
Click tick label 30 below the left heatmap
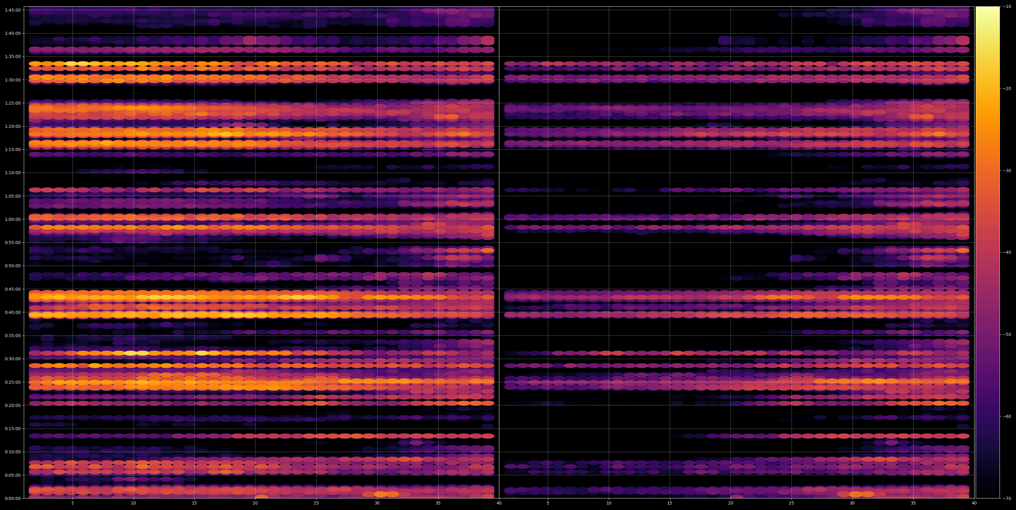click(x=377, y=503)
